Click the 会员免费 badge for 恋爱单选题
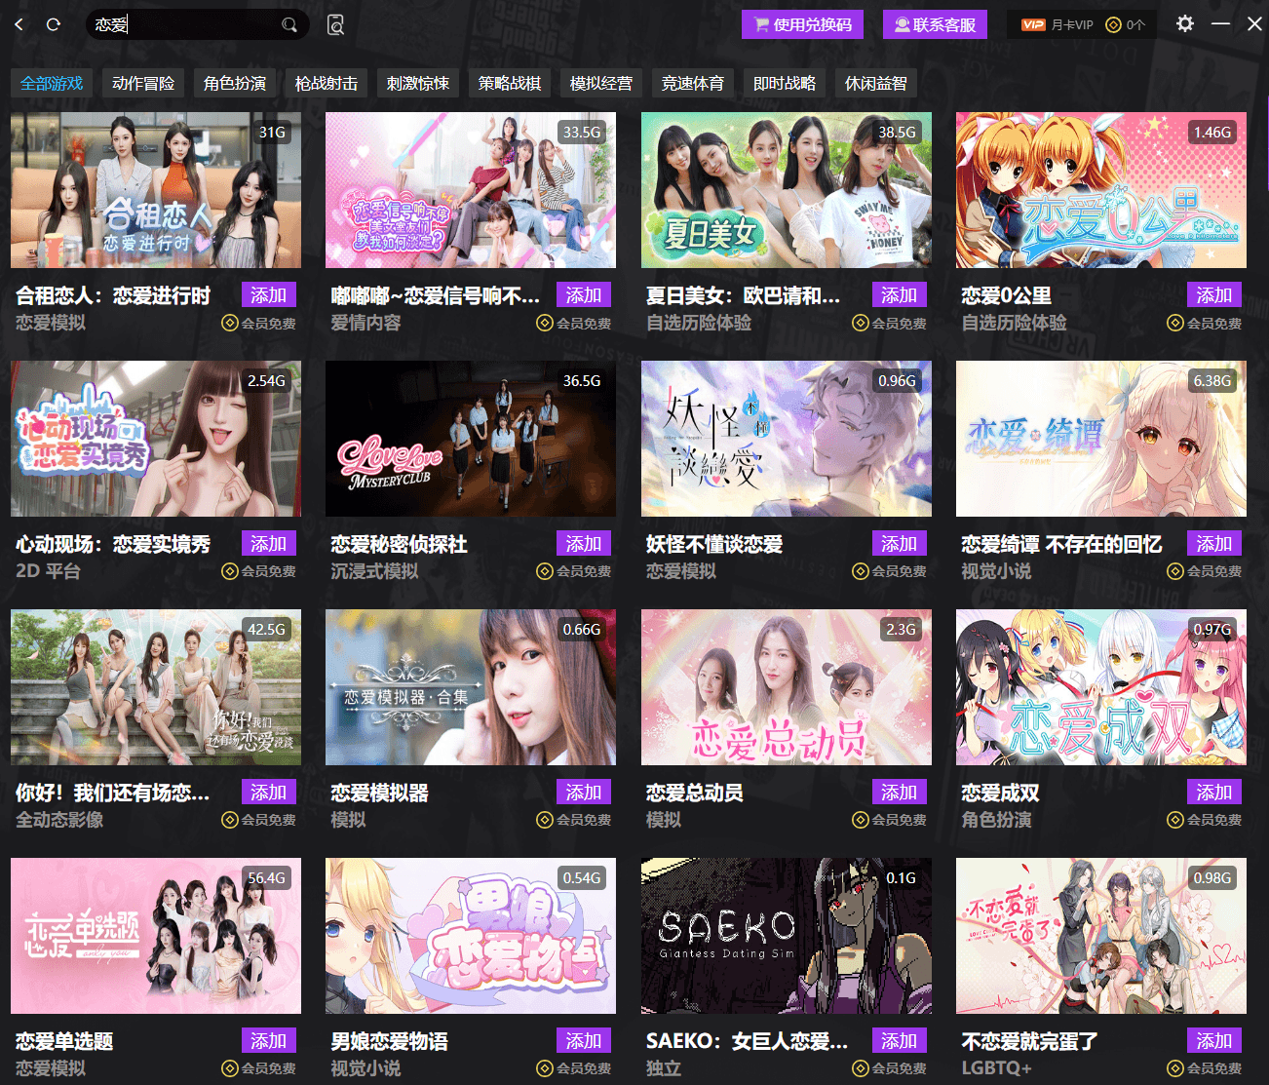 pos(258,1068)
